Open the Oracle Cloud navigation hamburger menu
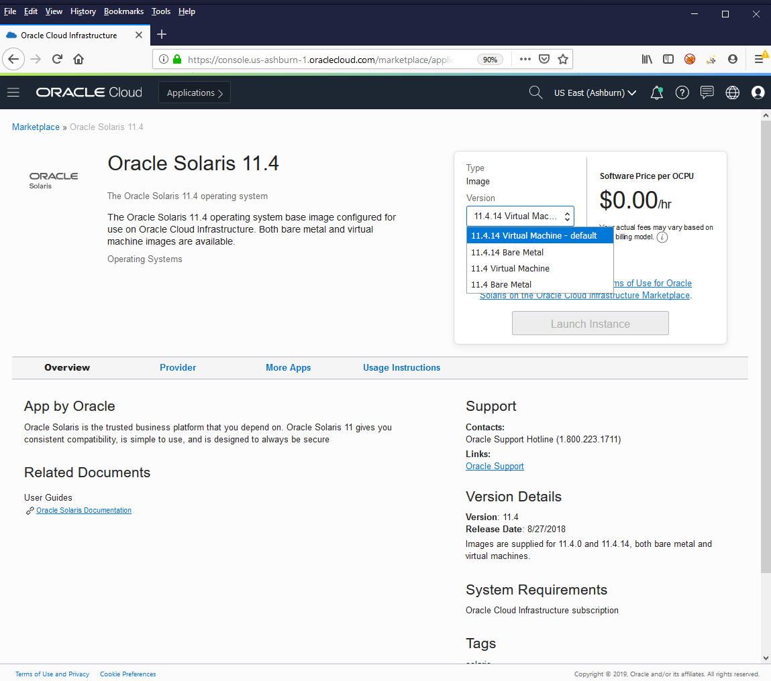 pos(13,92)
